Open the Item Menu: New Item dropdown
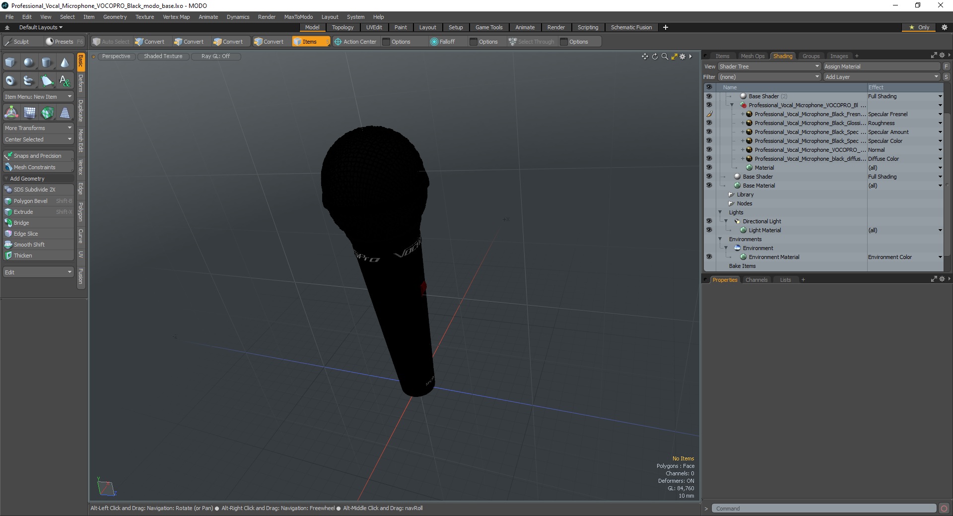This screenshot has width=953, height=516. coord(39,97)
